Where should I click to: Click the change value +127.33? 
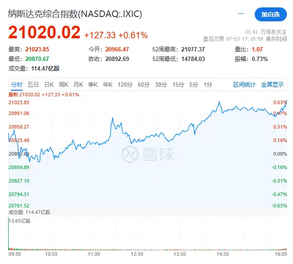[100, 35]
